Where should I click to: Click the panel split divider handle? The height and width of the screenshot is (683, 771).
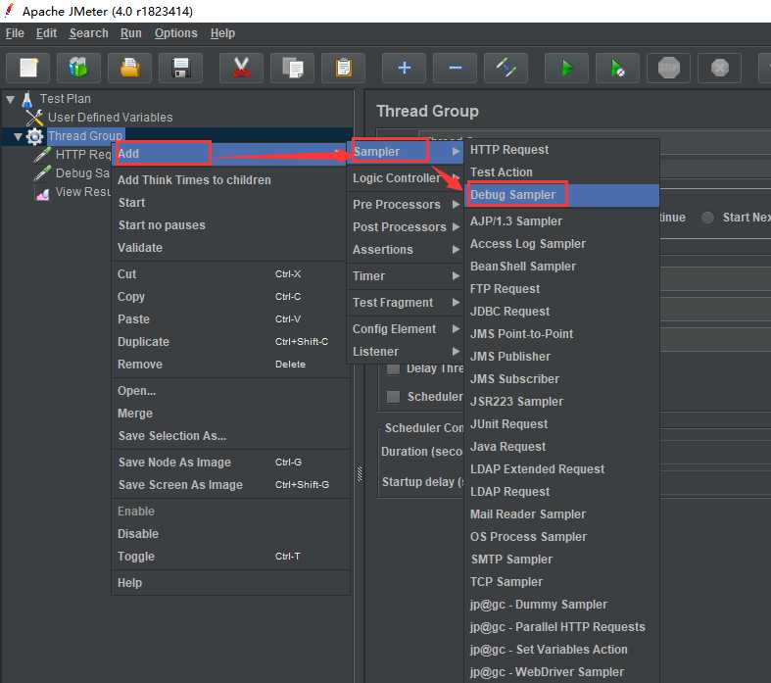360,473
